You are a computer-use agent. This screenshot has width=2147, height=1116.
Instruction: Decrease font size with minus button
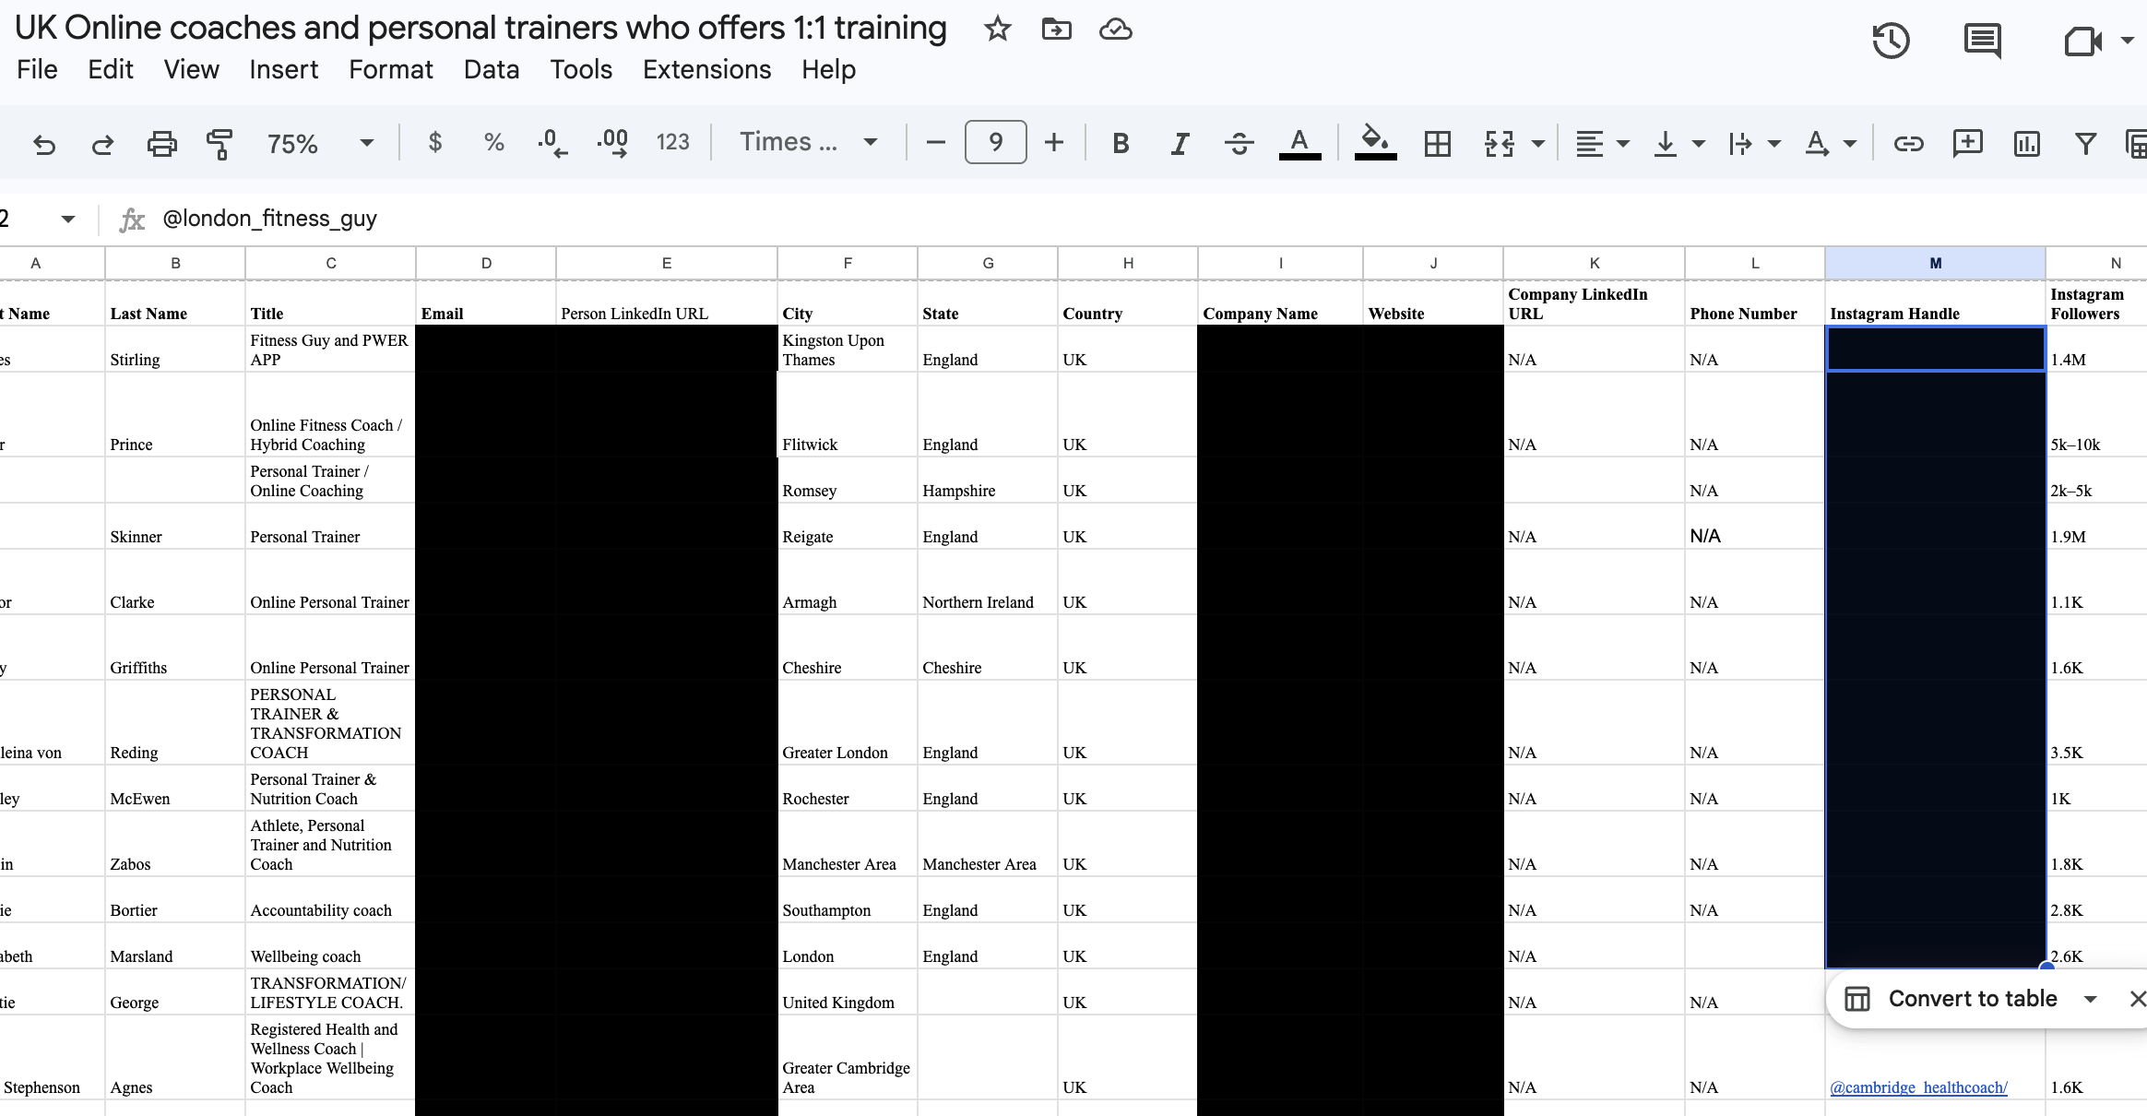tap(935, 142)
